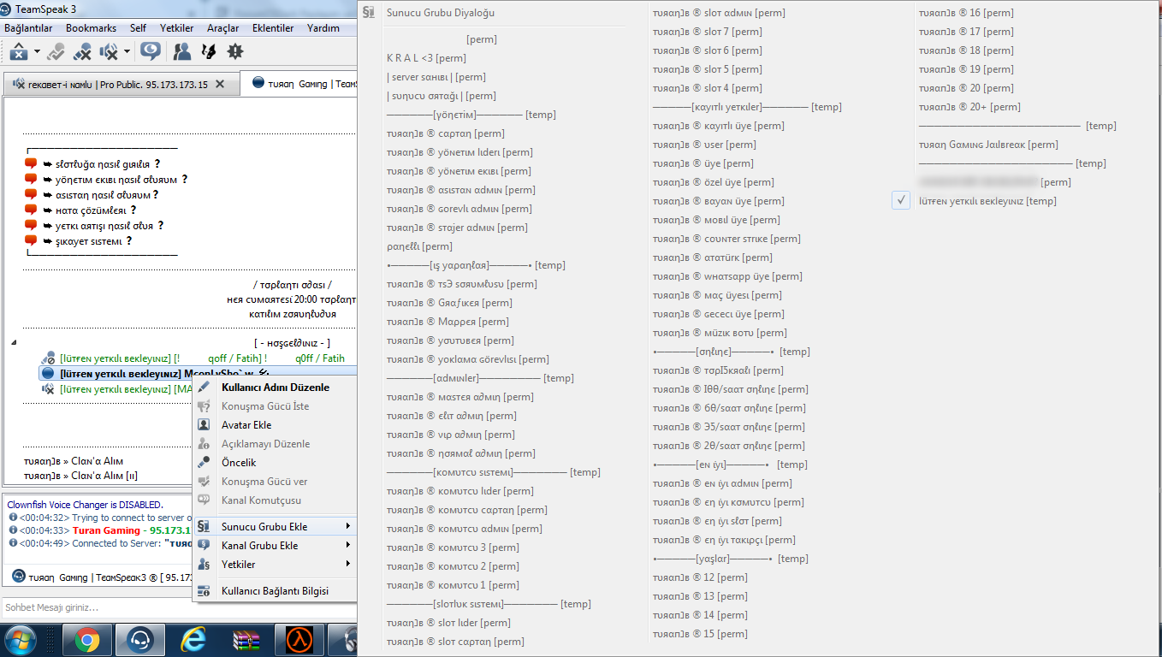This screenshot has height=657, width=1162.
Task: Toggle mute speakers toolbar icon
Action: 109,52
